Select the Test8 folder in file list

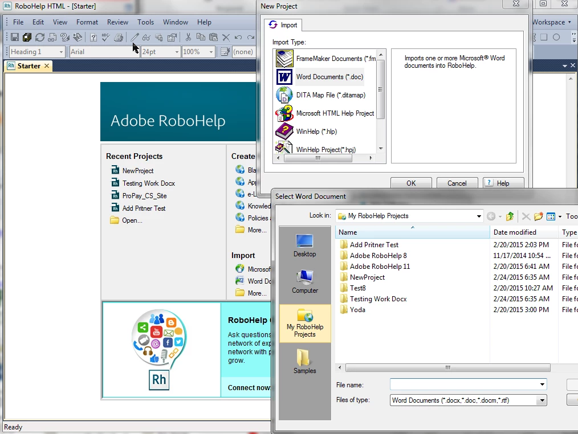(357, 288)
